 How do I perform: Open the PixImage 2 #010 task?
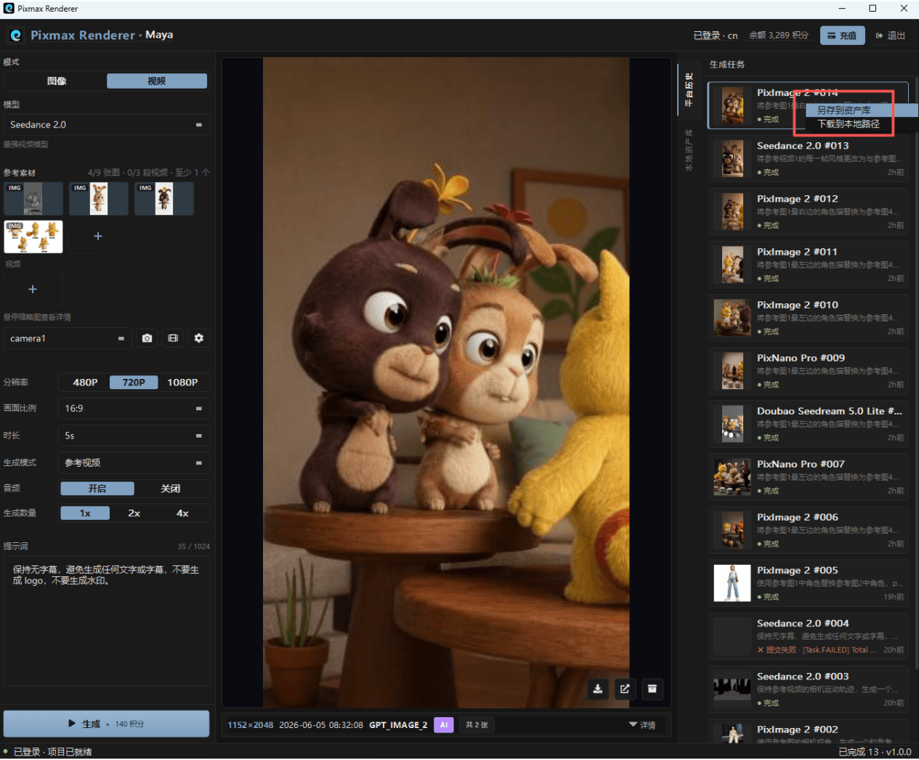click(808, 318)
